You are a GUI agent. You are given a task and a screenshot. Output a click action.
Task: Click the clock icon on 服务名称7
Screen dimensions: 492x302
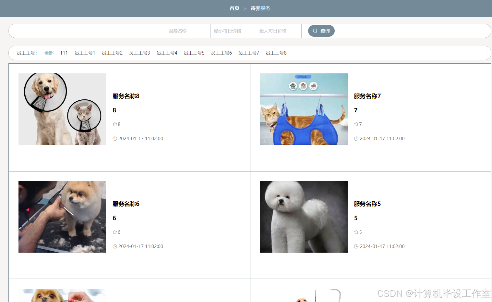click(356, 139)
